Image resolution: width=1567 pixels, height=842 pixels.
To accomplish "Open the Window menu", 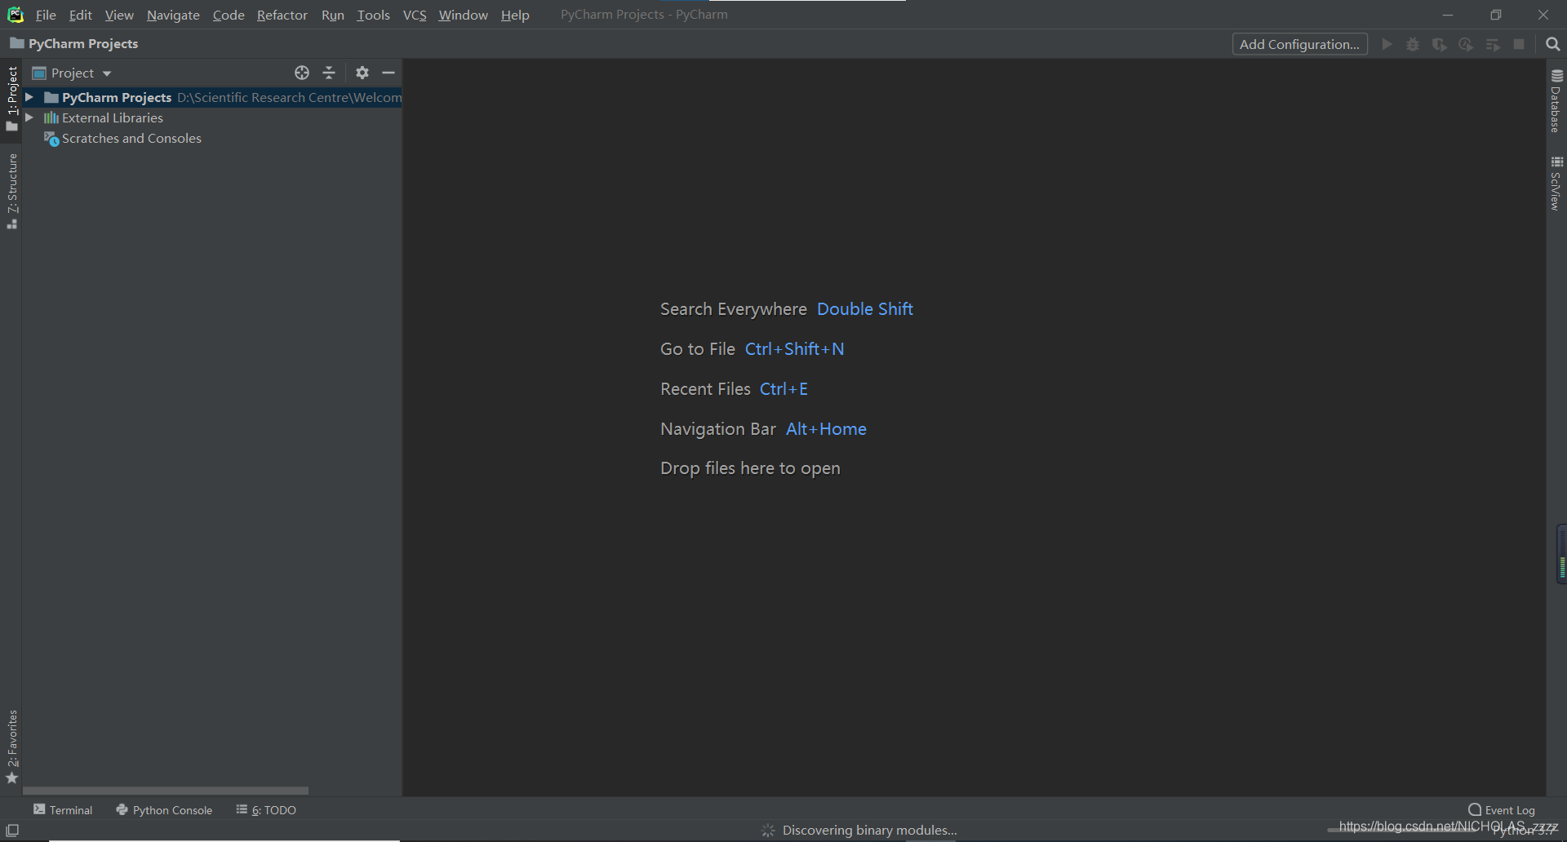I will (463, 15).
